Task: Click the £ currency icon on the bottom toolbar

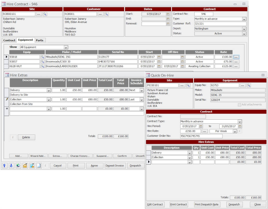Action: click(46, 165)
